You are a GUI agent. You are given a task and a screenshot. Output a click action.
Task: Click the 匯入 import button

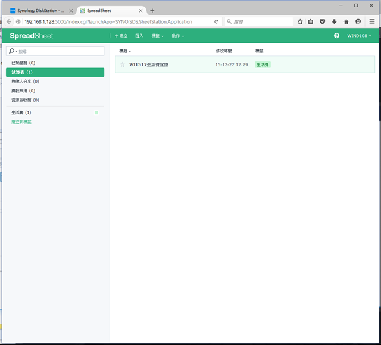(x=139, y=36)
